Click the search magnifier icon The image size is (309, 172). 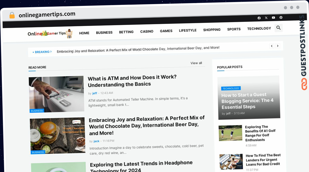pos(278,28)
